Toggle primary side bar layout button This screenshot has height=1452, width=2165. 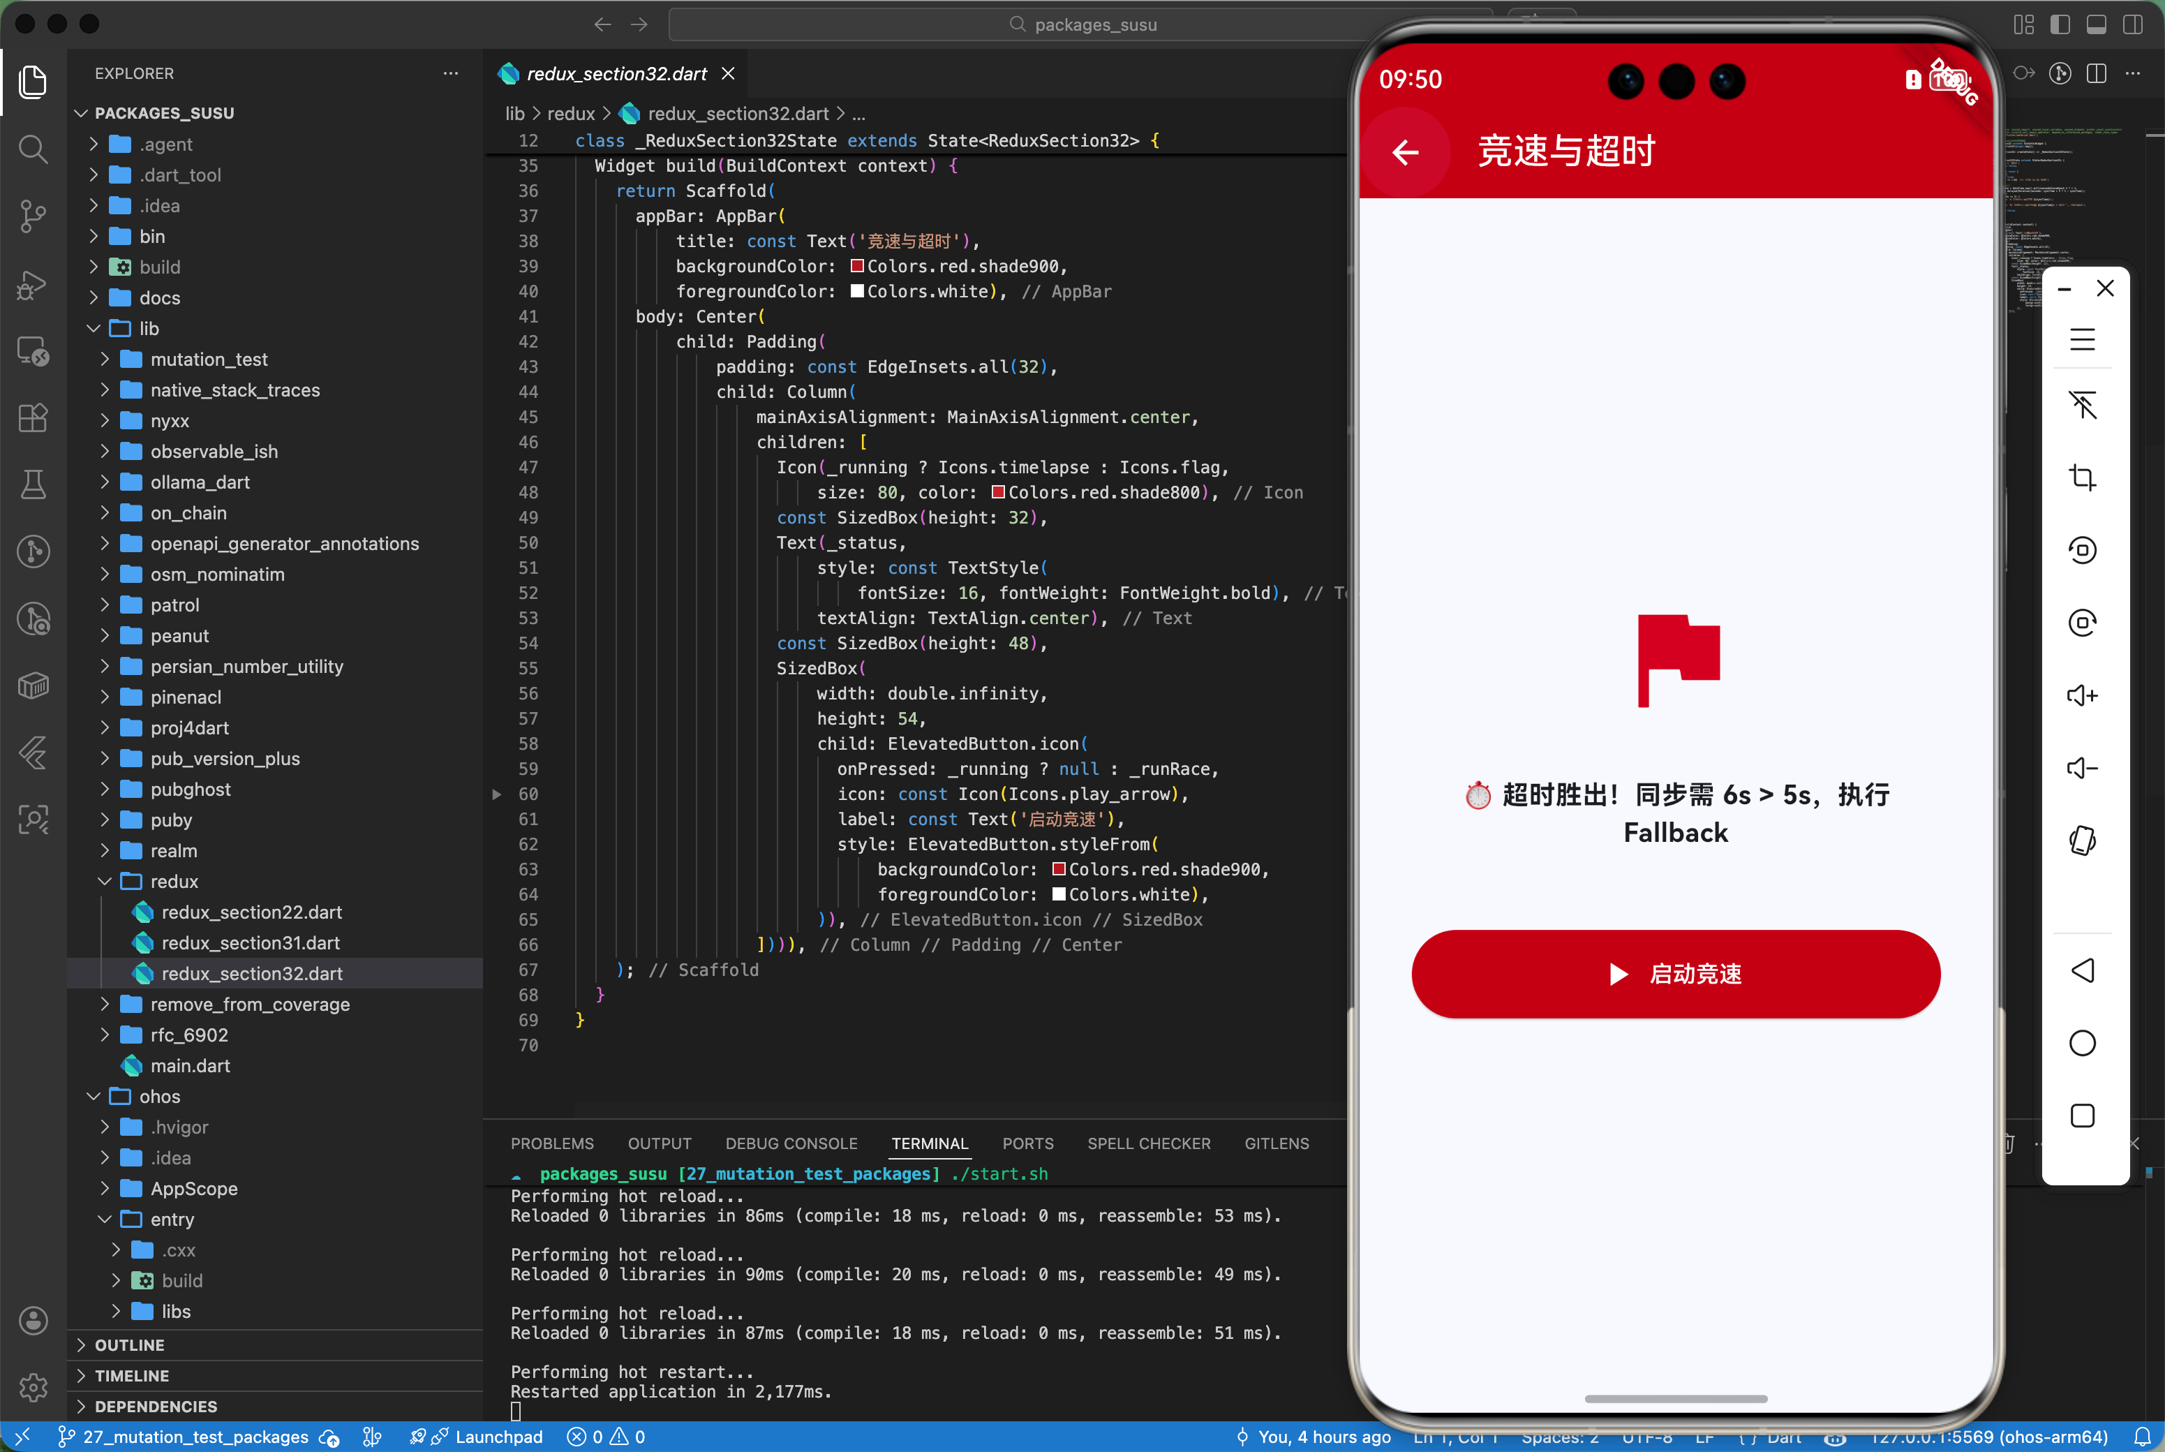tap(2060, 25)
